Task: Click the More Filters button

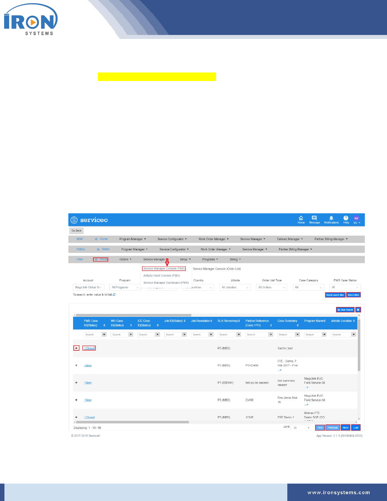Action: pyautogui.click(x=353, y=295)
